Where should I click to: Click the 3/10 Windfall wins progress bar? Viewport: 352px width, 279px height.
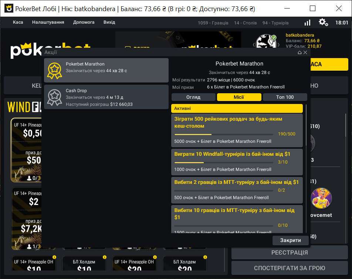pyautogui.click(x=224, y=162)
